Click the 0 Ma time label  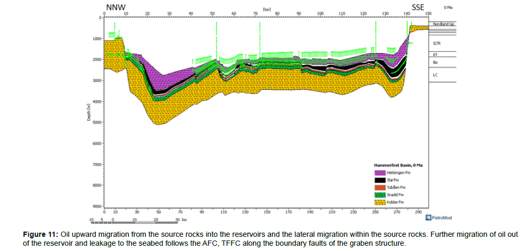point(448,8)
